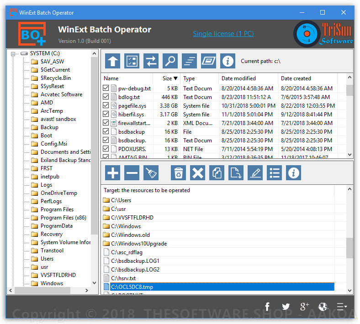This screenshot has width=360, height=324.
Task: Open the info icon beside Current path
Action: pos(228,61)
